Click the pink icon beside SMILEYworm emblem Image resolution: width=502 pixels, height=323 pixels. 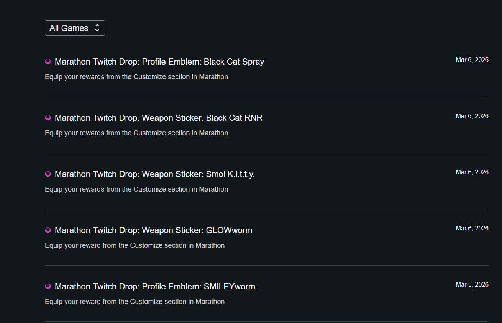[x=48, y=287]
